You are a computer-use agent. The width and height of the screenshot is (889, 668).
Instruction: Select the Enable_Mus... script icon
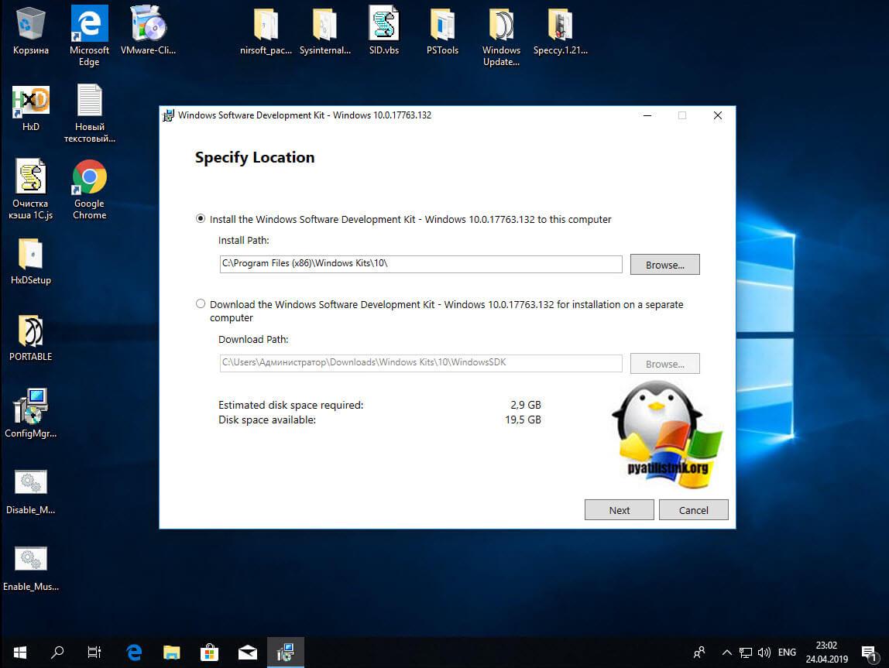click(x=31, y=567)
